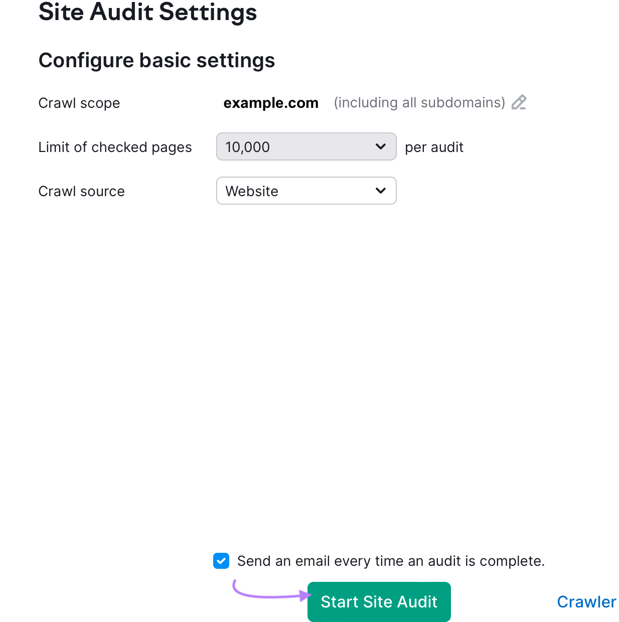Click the purple arrow pointing to Start Site Audit
Viewport: 619px width, 622px height.
pyautogui.click(x=266, y=594)
